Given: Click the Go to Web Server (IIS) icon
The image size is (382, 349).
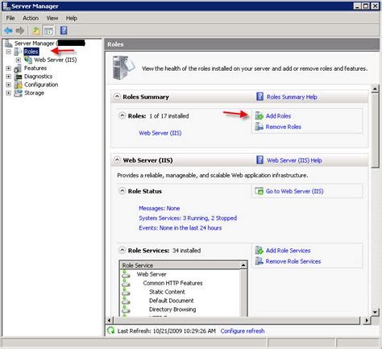Looking at the screenshot, I should 259,191.
